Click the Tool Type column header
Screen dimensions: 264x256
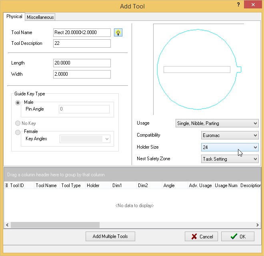71,185
